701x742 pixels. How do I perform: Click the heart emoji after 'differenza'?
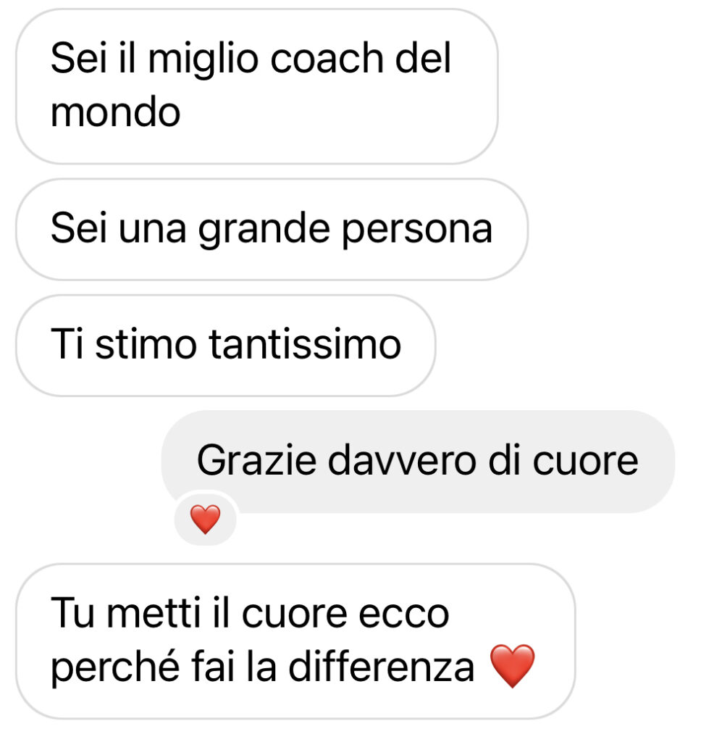pyautogui.click(x=512, y=666)
